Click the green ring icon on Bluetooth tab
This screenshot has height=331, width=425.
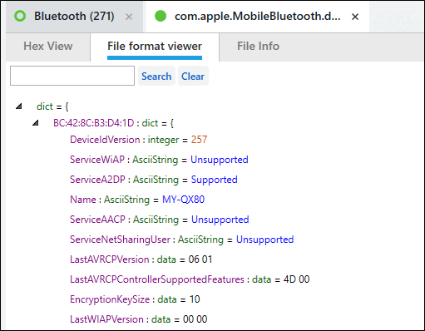20,17
